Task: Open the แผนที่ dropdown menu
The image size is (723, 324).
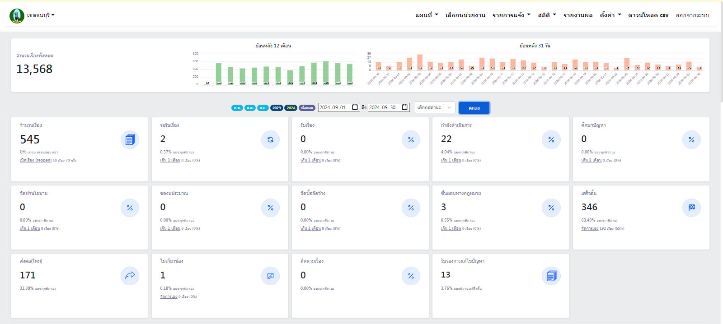Action: coord(426,15)
